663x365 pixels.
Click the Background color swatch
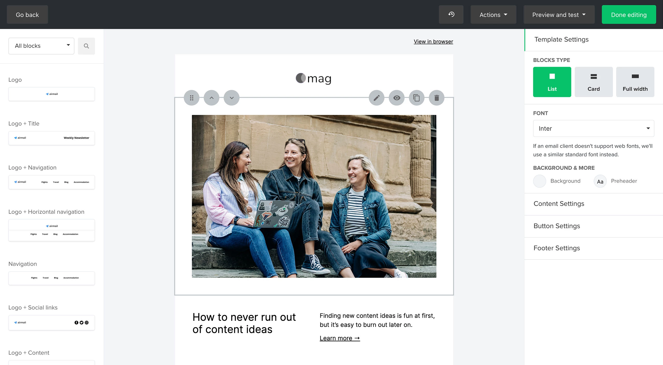pos(539,181)
